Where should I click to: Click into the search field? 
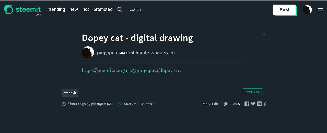(x=143, y=10)
